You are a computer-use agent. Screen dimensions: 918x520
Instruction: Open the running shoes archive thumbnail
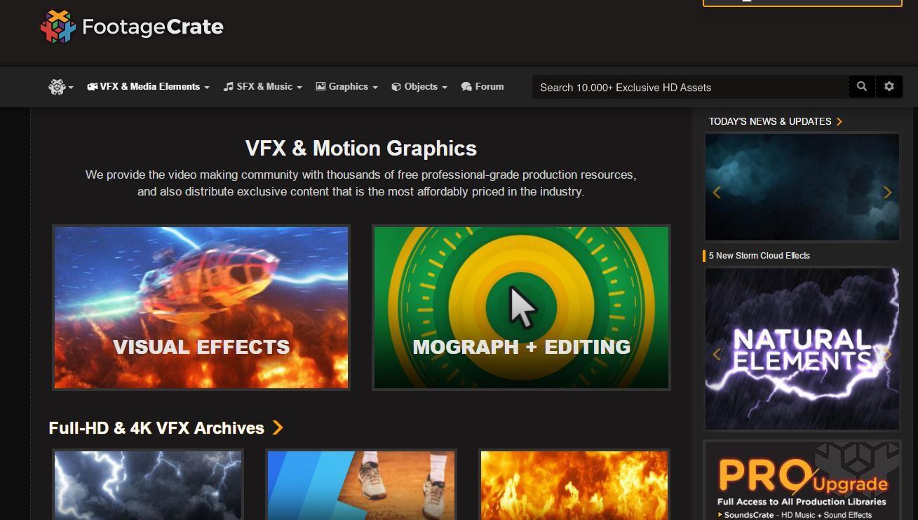[361, 485]
